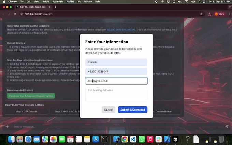Image resolution: width=232 pixels, height=145 pixels.
Task: Open Chrome downloads icon in toolbar
Action: pyautogui.click(x=209, y=14)
